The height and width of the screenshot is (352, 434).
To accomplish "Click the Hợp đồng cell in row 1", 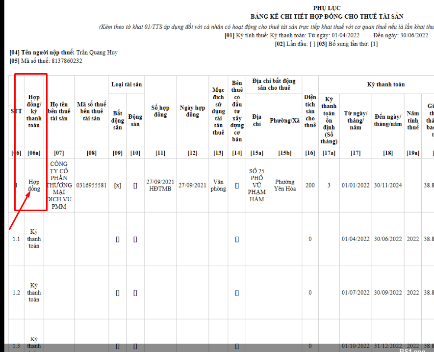I will coord(34,186).
